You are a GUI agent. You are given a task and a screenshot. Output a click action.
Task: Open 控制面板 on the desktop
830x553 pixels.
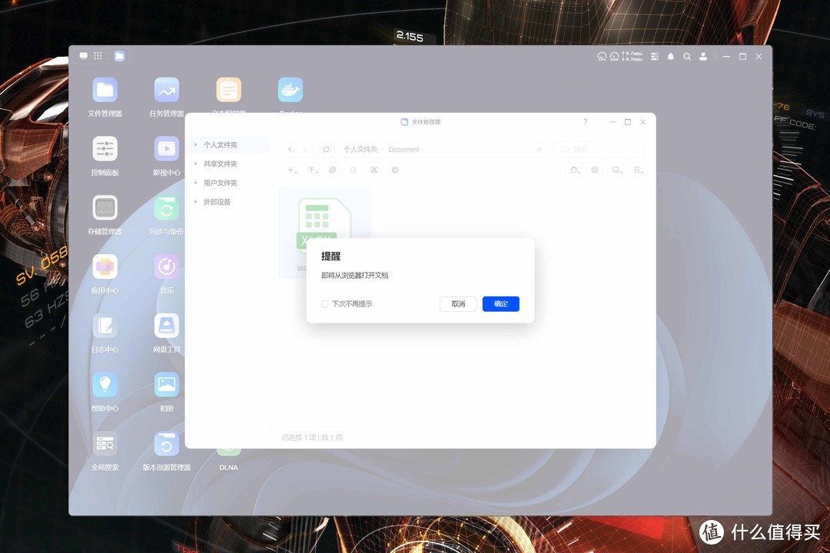pyautogui.click(x=105, y=149)
